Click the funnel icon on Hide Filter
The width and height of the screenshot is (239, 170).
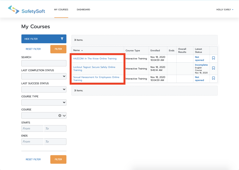click(62, 39)
